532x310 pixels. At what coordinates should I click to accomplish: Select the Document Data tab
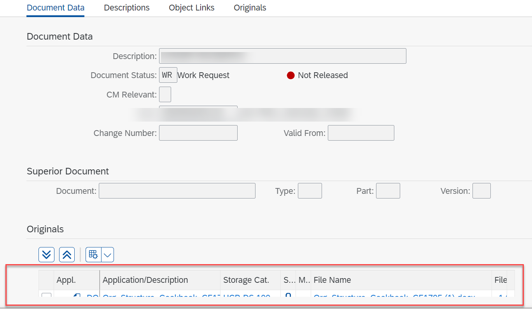tap(56, 8)
